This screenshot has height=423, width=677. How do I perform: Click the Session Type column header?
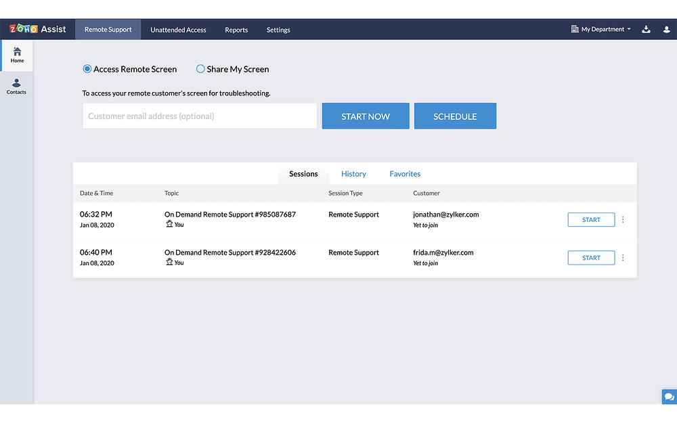(x=345, y=193)
